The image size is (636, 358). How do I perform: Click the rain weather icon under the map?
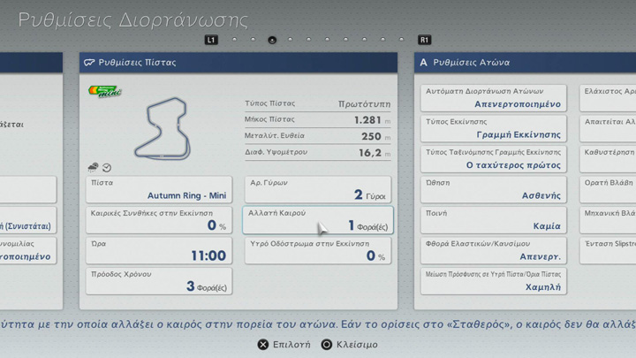click(x=94, y=167)
